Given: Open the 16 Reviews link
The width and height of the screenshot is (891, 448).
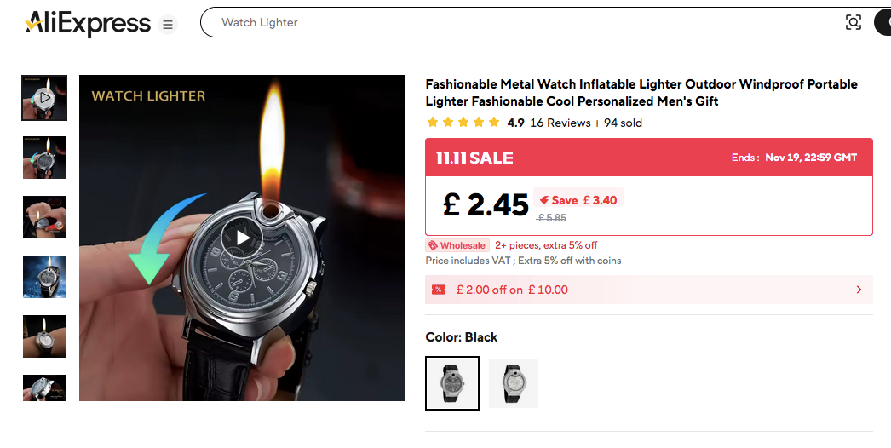Looking at the screenshot, I should [x=560, y=123].
